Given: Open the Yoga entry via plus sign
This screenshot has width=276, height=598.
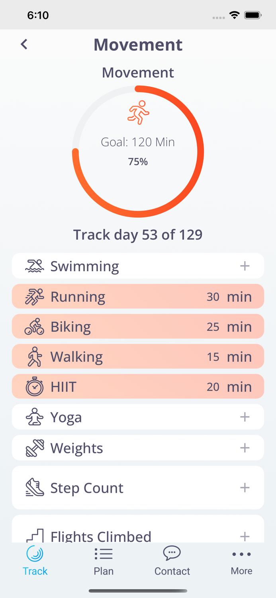Looking at the screenshot, I should tap(245, 417).
